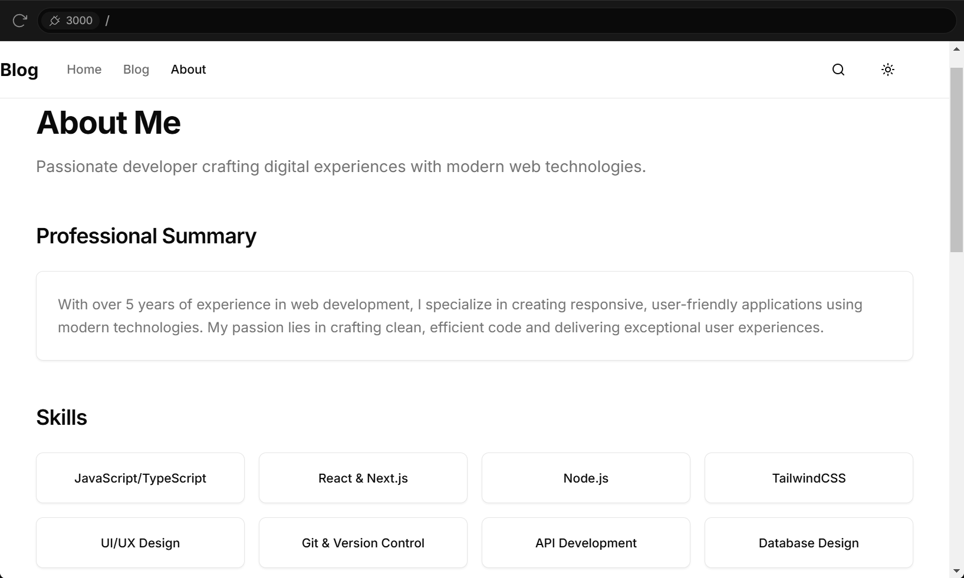
Task: Click the URL address bar field
Action: point(472,21)
